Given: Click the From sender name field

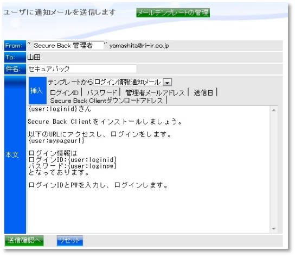Looking at the screenshot, I should coord(68,46).
